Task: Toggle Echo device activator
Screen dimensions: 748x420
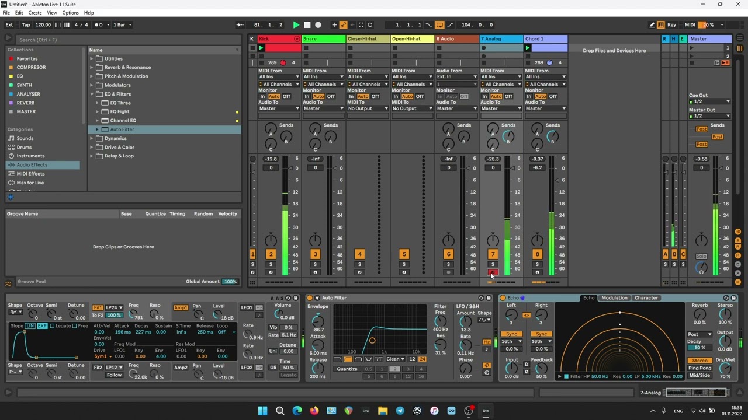Action: coord(503,298)
